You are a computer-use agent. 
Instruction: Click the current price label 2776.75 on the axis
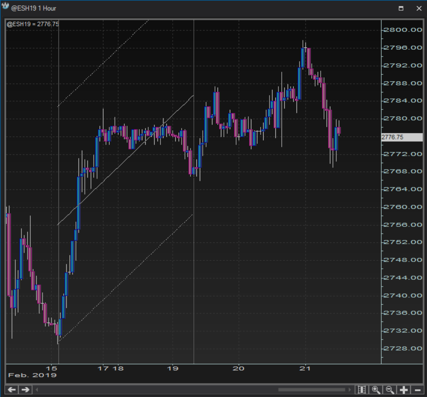(x=402, y=137)
